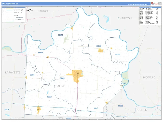
Task: Select the CHARITON county label
Action: point(125,18)
